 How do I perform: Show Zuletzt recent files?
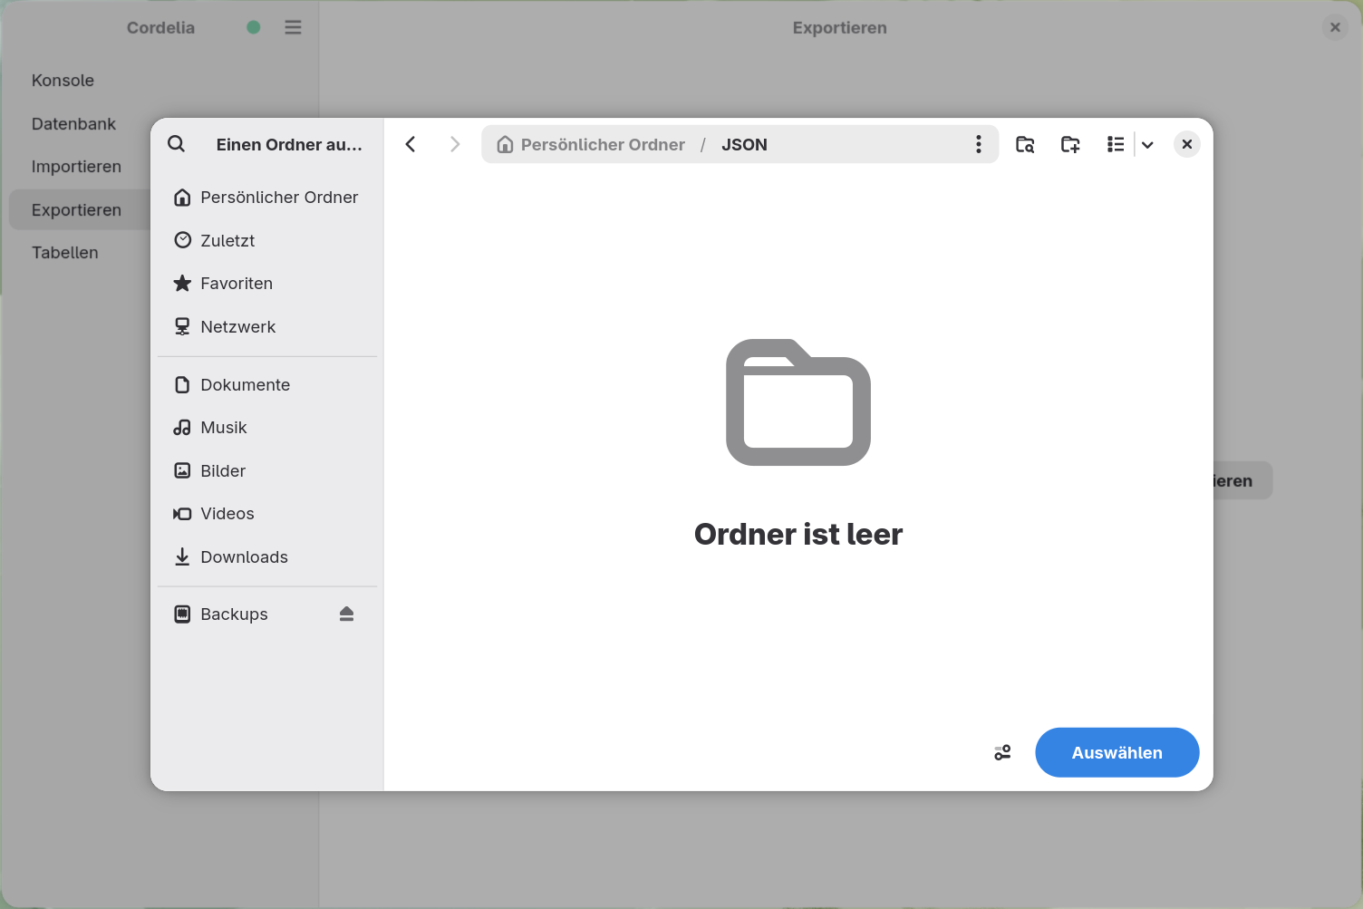tap(267, 240)
